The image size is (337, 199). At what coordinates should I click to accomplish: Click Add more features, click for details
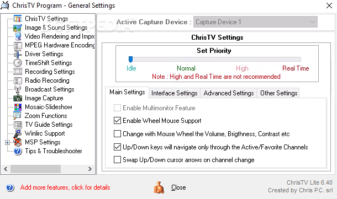[x=65, y=187]
